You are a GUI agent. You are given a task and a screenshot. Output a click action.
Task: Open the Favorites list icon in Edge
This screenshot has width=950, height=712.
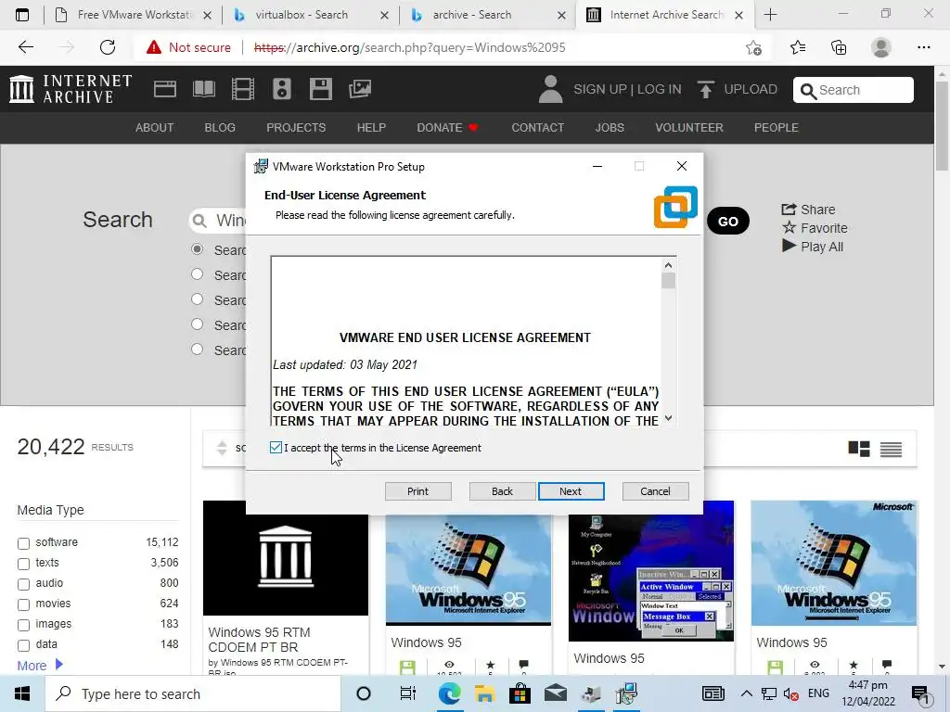point(798,47)
